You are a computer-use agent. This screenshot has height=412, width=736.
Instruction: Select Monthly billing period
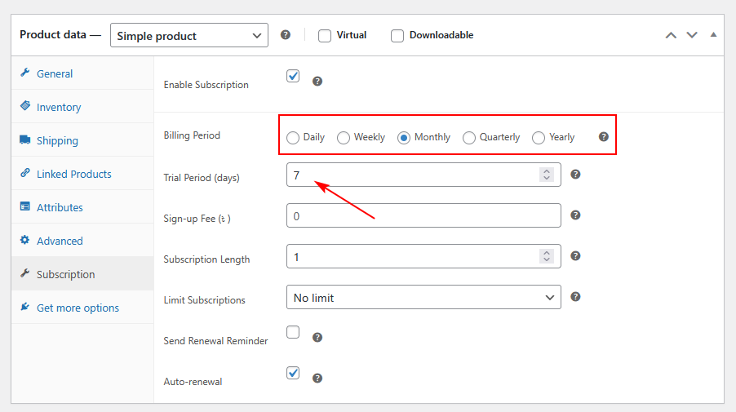pyautogui.click(x=404, y=138)
